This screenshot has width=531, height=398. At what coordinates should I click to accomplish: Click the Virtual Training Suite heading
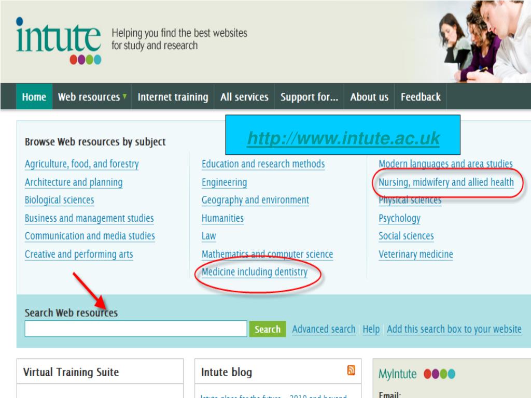(x=71, y=372)
